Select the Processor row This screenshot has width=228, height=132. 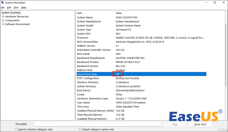(x=141, y=38)
